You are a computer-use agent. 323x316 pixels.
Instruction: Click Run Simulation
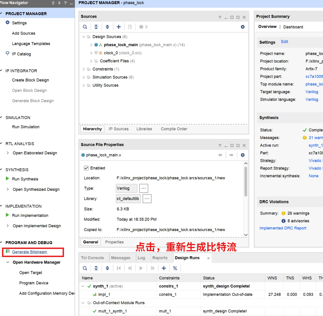pyautogui.click(x=26, y=127)
